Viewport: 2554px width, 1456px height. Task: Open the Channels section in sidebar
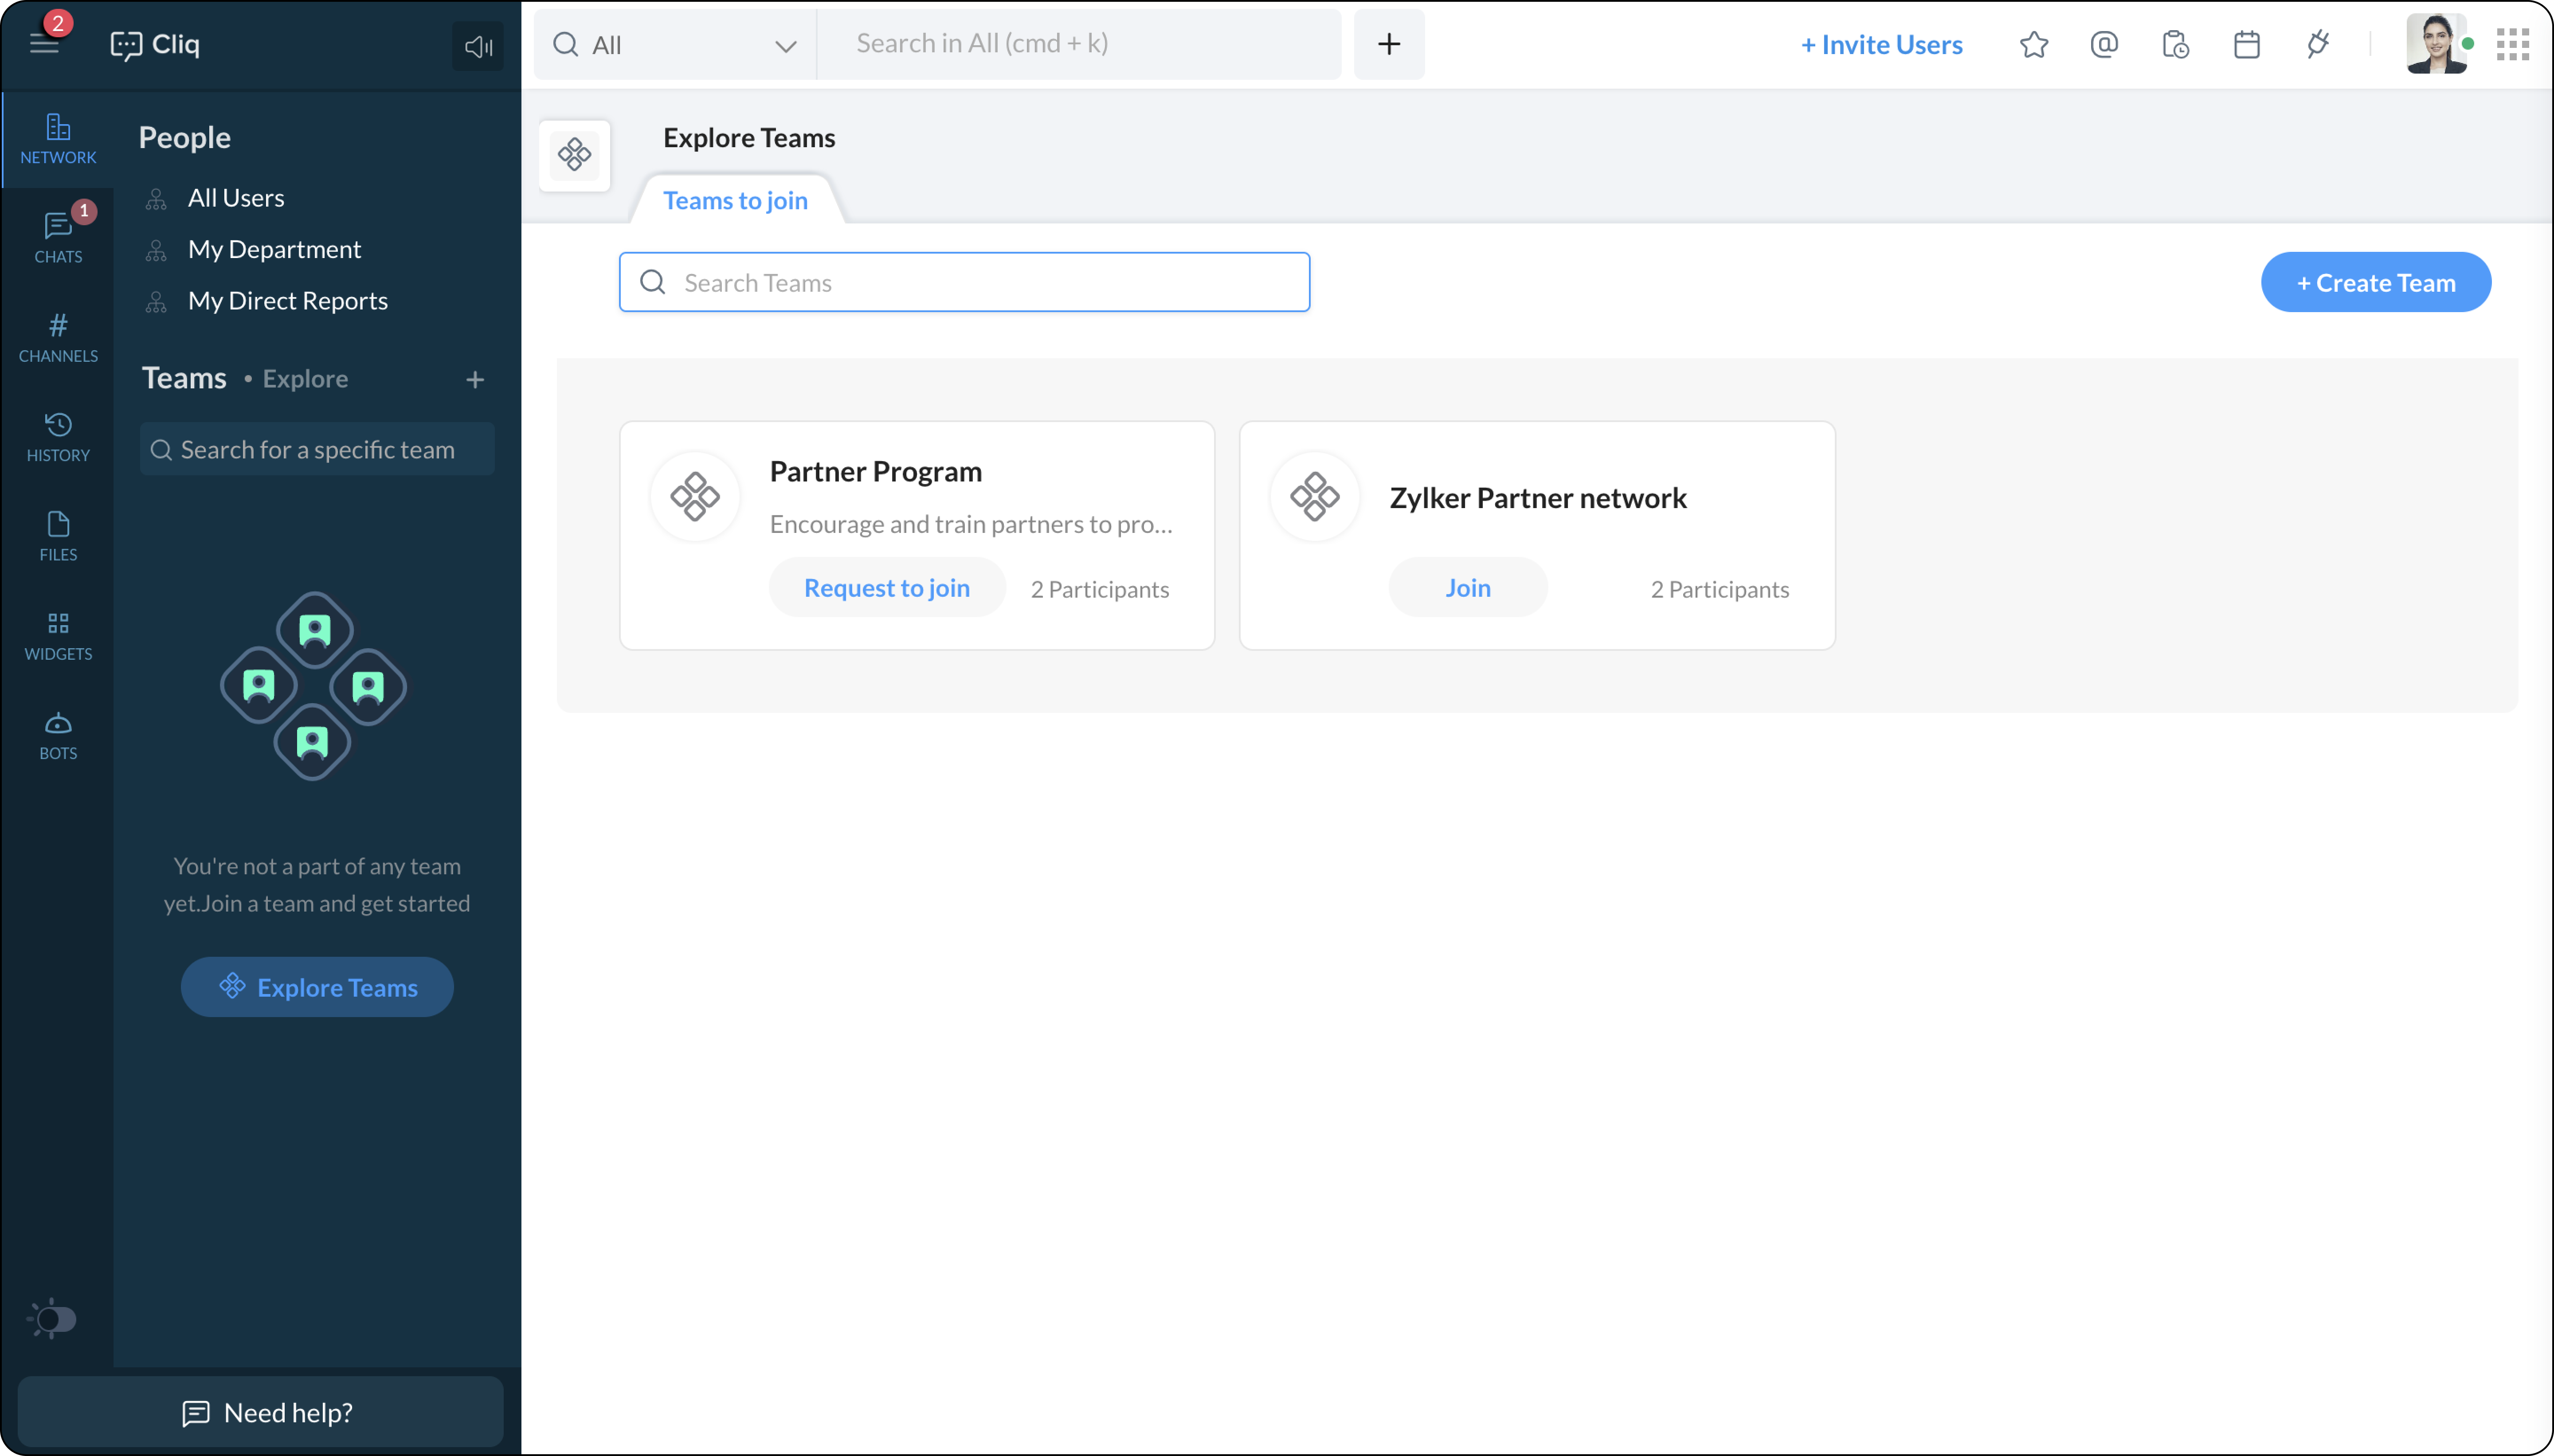coord(58,337)
